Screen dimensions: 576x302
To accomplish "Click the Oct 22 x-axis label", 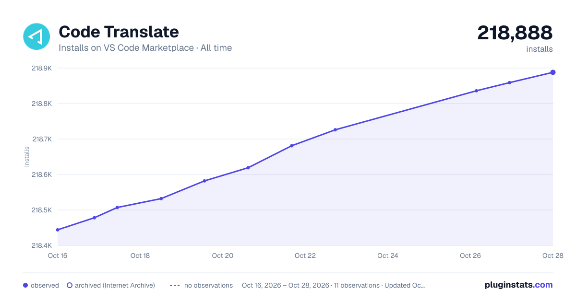I will 305,256.
